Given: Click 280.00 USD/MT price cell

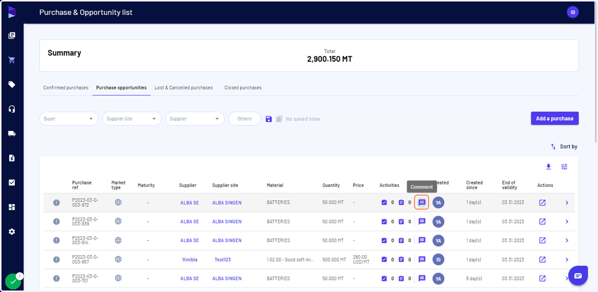Looking at the screenshot, I should (x=361, y=260).
